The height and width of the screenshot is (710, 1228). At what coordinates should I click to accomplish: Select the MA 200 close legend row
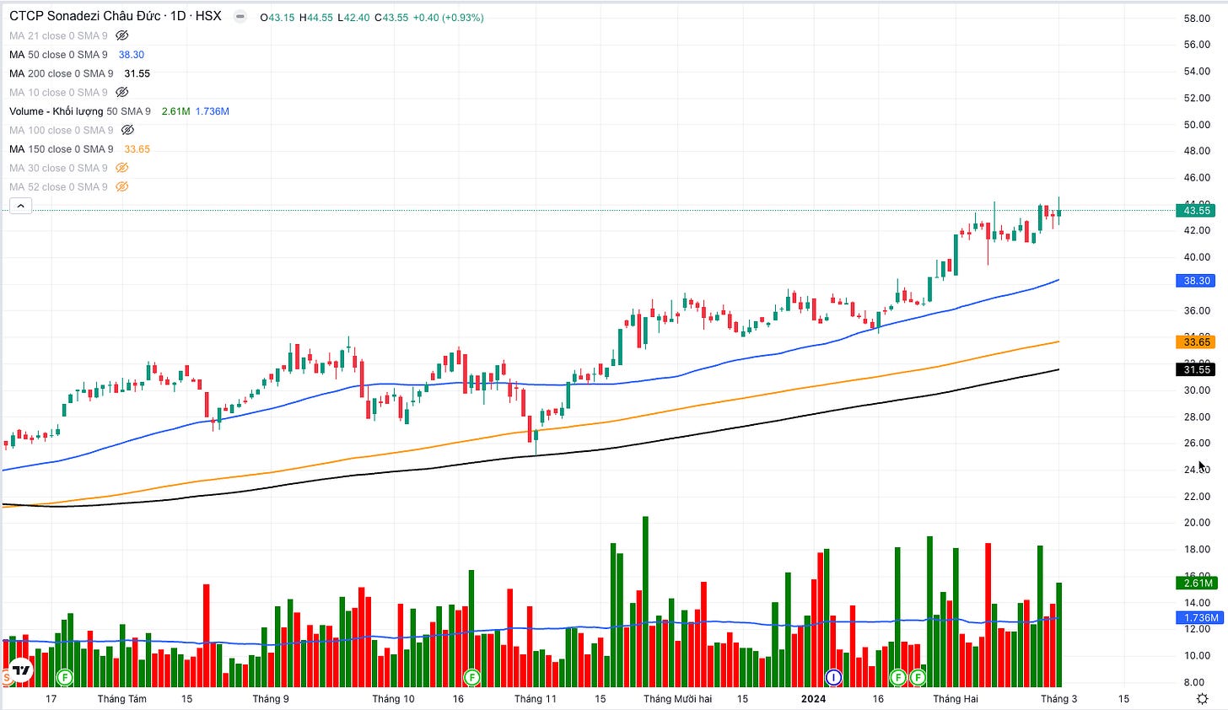79,73
